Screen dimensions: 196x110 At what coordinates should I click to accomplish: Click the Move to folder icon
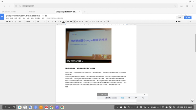[46, 16]
